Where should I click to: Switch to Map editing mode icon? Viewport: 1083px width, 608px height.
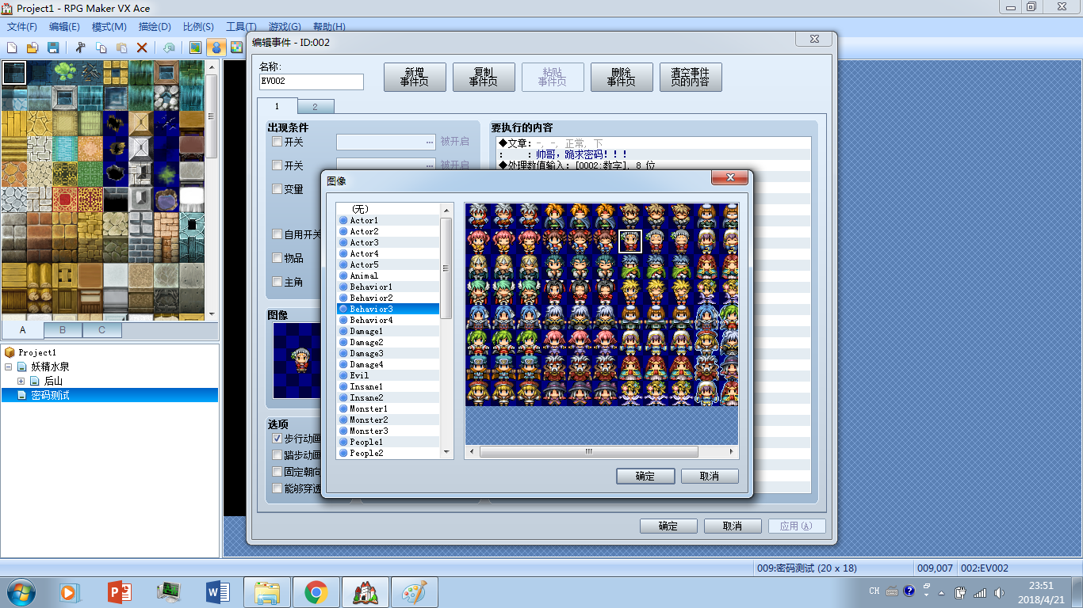point(195,47)
